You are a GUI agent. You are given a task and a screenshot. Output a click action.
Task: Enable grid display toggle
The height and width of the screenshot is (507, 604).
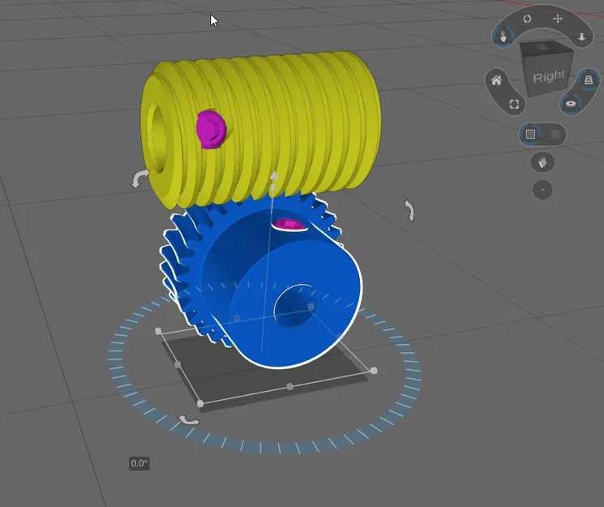[x=530, y=134]
